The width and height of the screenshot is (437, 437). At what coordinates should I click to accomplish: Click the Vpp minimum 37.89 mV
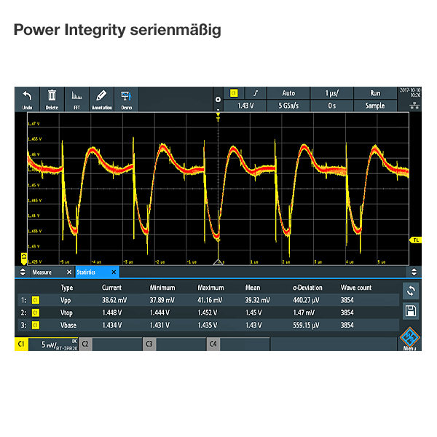(x=162, y=300)
